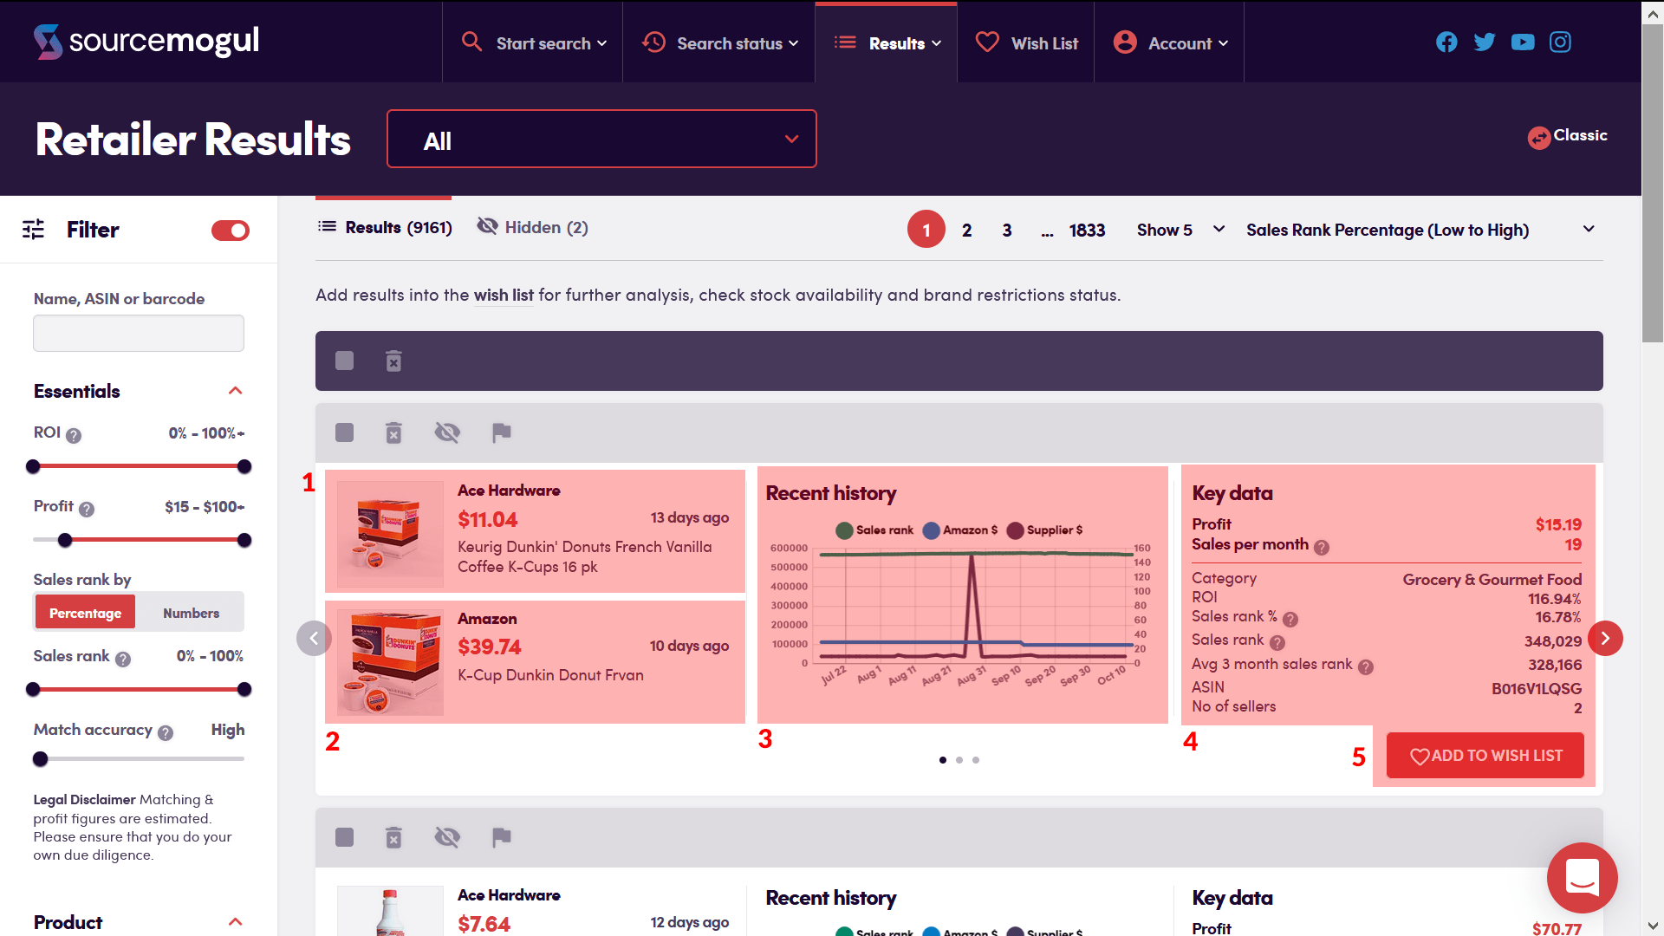The image size is (1664, 936).
Task: Go to results page 3
Action: coord(1007,230)
